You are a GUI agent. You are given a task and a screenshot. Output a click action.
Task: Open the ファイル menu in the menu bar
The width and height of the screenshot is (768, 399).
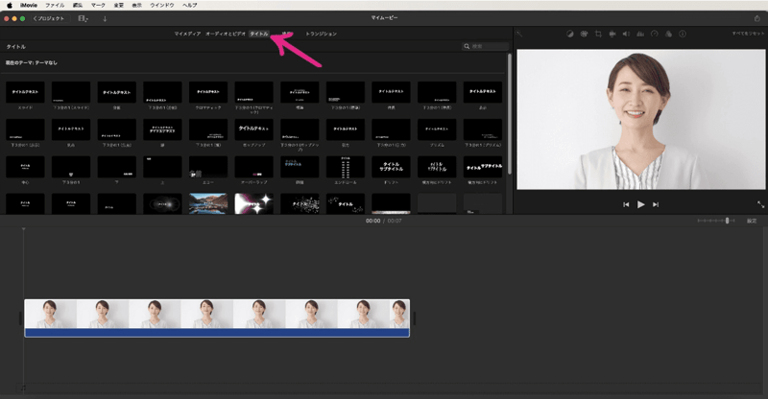click(x=55, y=5)
